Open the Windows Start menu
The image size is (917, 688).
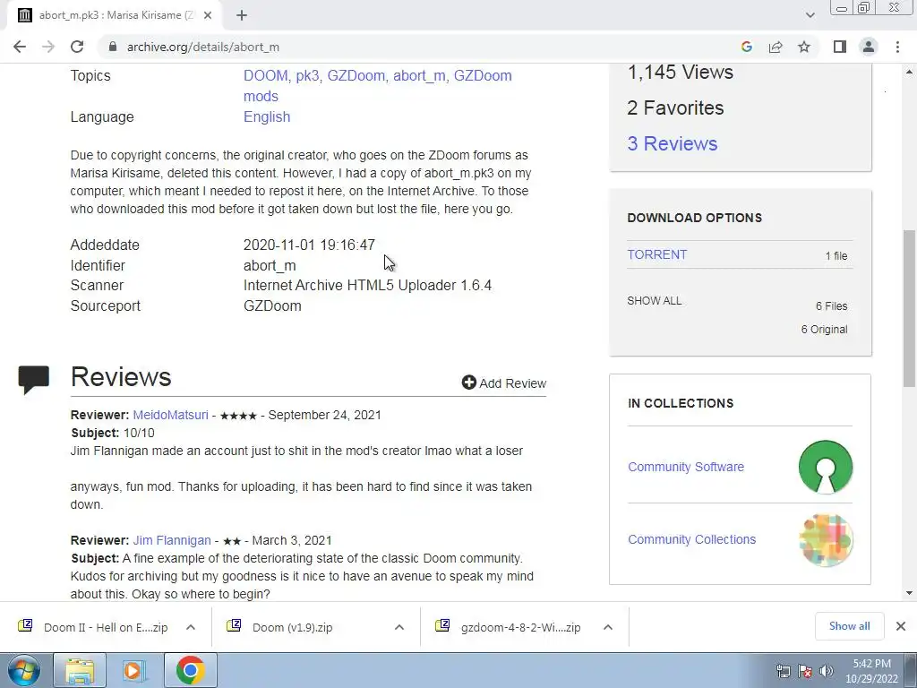(23, 670)
